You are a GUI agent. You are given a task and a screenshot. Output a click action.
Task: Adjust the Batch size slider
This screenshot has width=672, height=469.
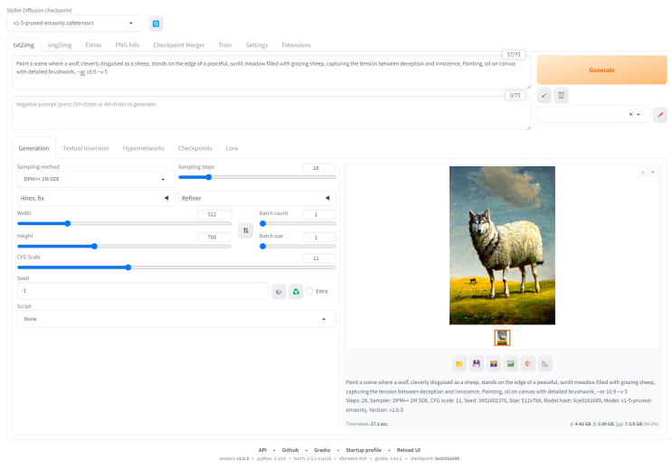(298, 247)
